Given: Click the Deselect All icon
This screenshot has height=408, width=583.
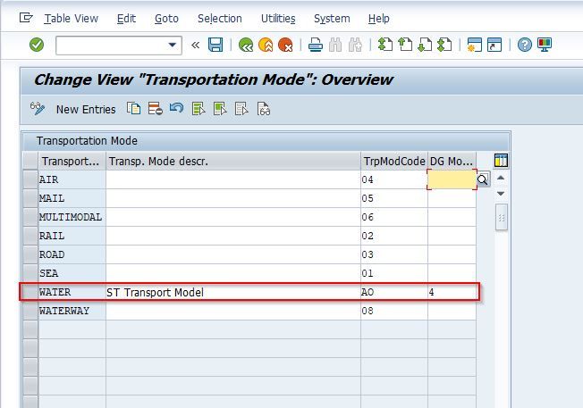Looking at the screenshot, I should point(241,109).
